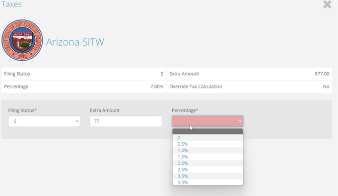Select 2.0% percentage option
The height and width of the screenshot is (196, 338).
coord(207,163)
